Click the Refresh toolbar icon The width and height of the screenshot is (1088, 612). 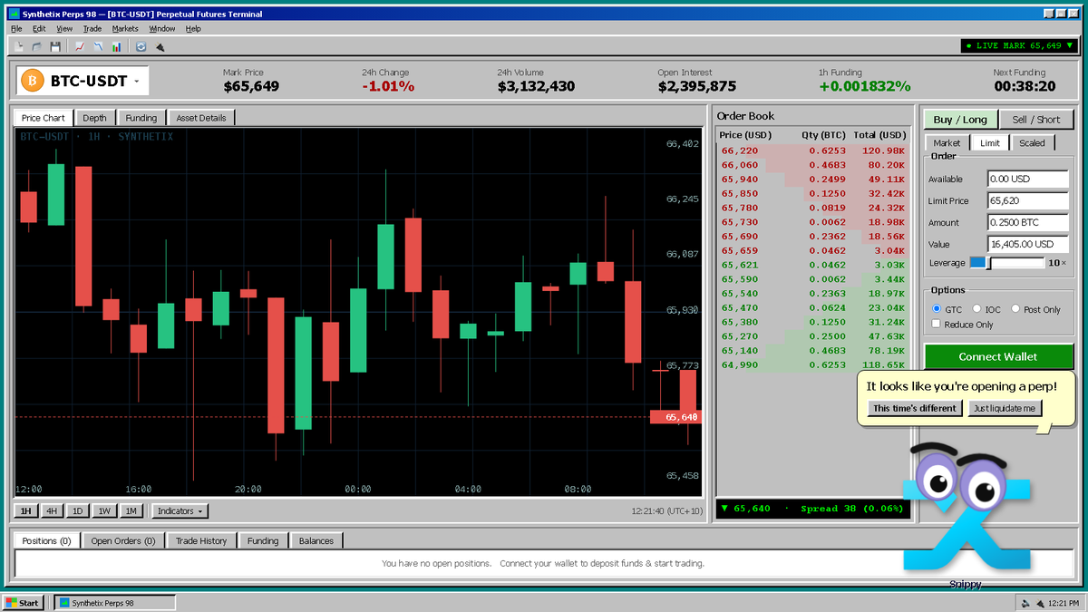click(141, 46)
